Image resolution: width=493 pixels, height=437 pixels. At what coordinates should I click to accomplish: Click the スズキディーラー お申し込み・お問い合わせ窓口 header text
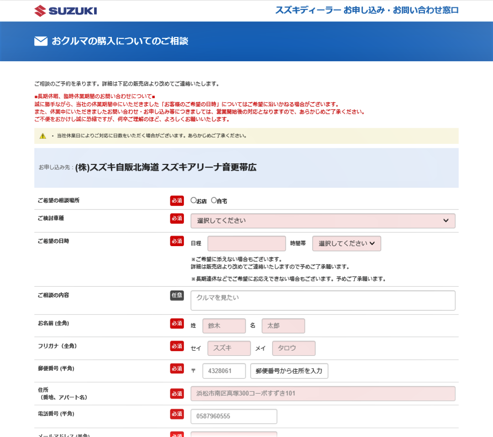coord(367,11)
